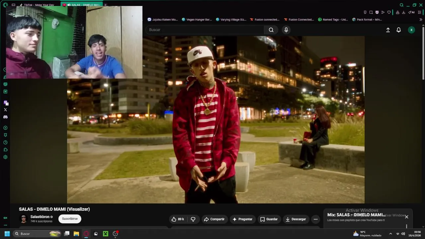Like the video with thumbs up 89 k
Image resolution: width=425 pixels, height=239 pixels.
[x=178, y=219]
